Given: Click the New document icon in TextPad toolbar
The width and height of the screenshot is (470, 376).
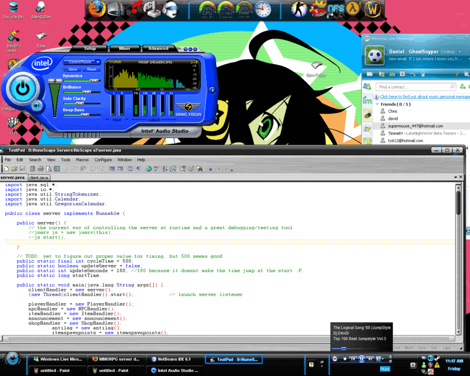Looking at the screenshot, I should tap(6, 169).
